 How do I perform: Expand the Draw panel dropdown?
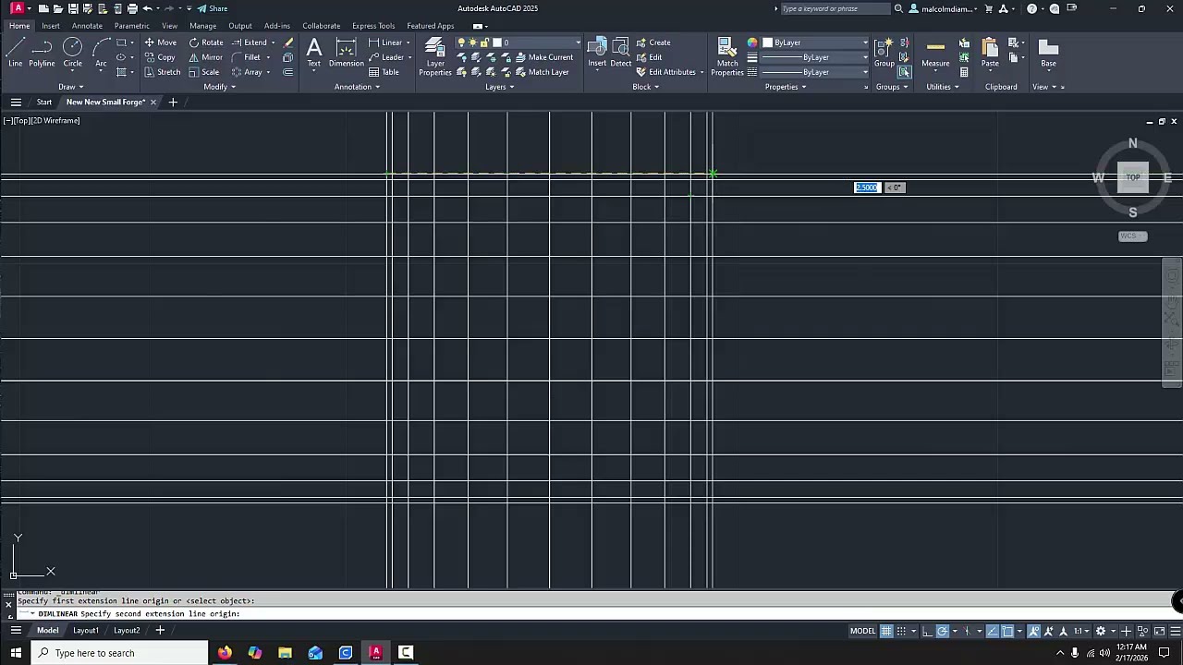[70, 87]
